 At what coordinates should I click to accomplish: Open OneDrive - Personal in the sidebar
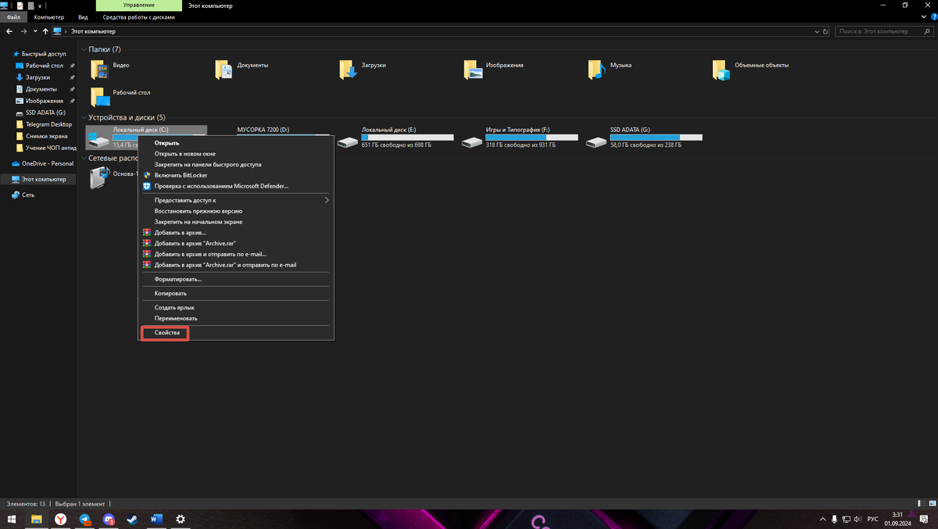pos(43,163)
